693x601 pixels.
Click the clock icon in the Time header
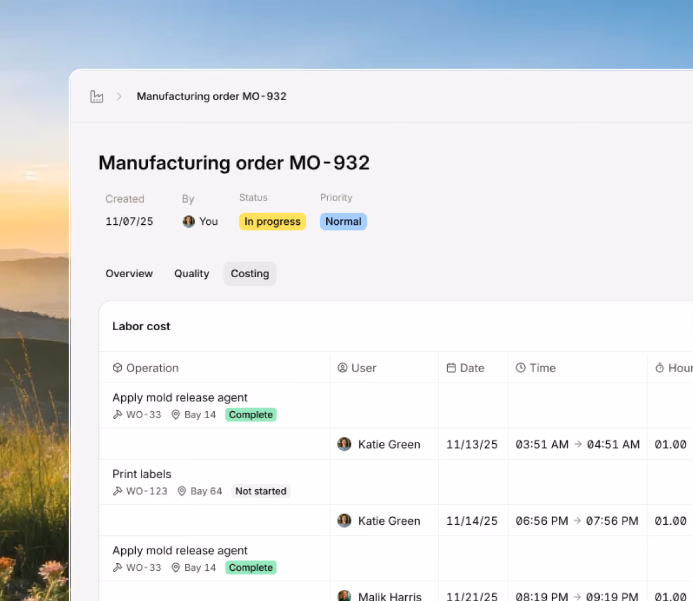pos(521,367)
